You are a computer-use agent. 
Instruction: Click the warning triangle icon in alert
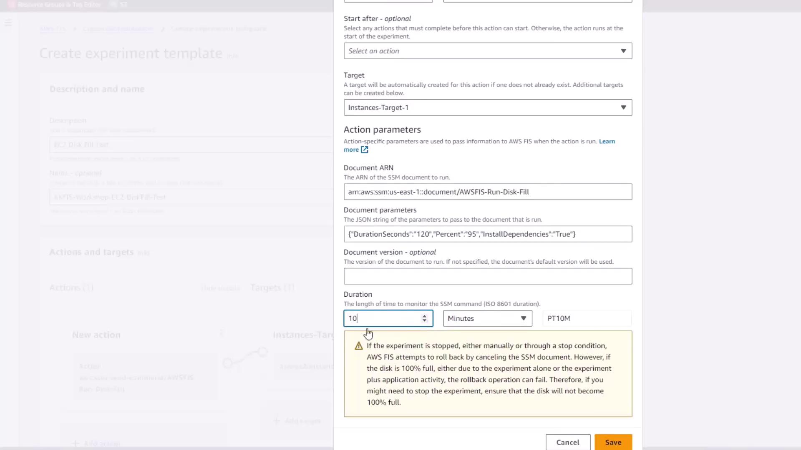coord(358,346)
